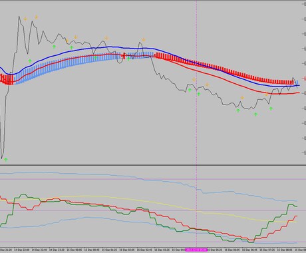
Task: Click the 14 Dec 22:40 time axis label
Action: (39, 250)
